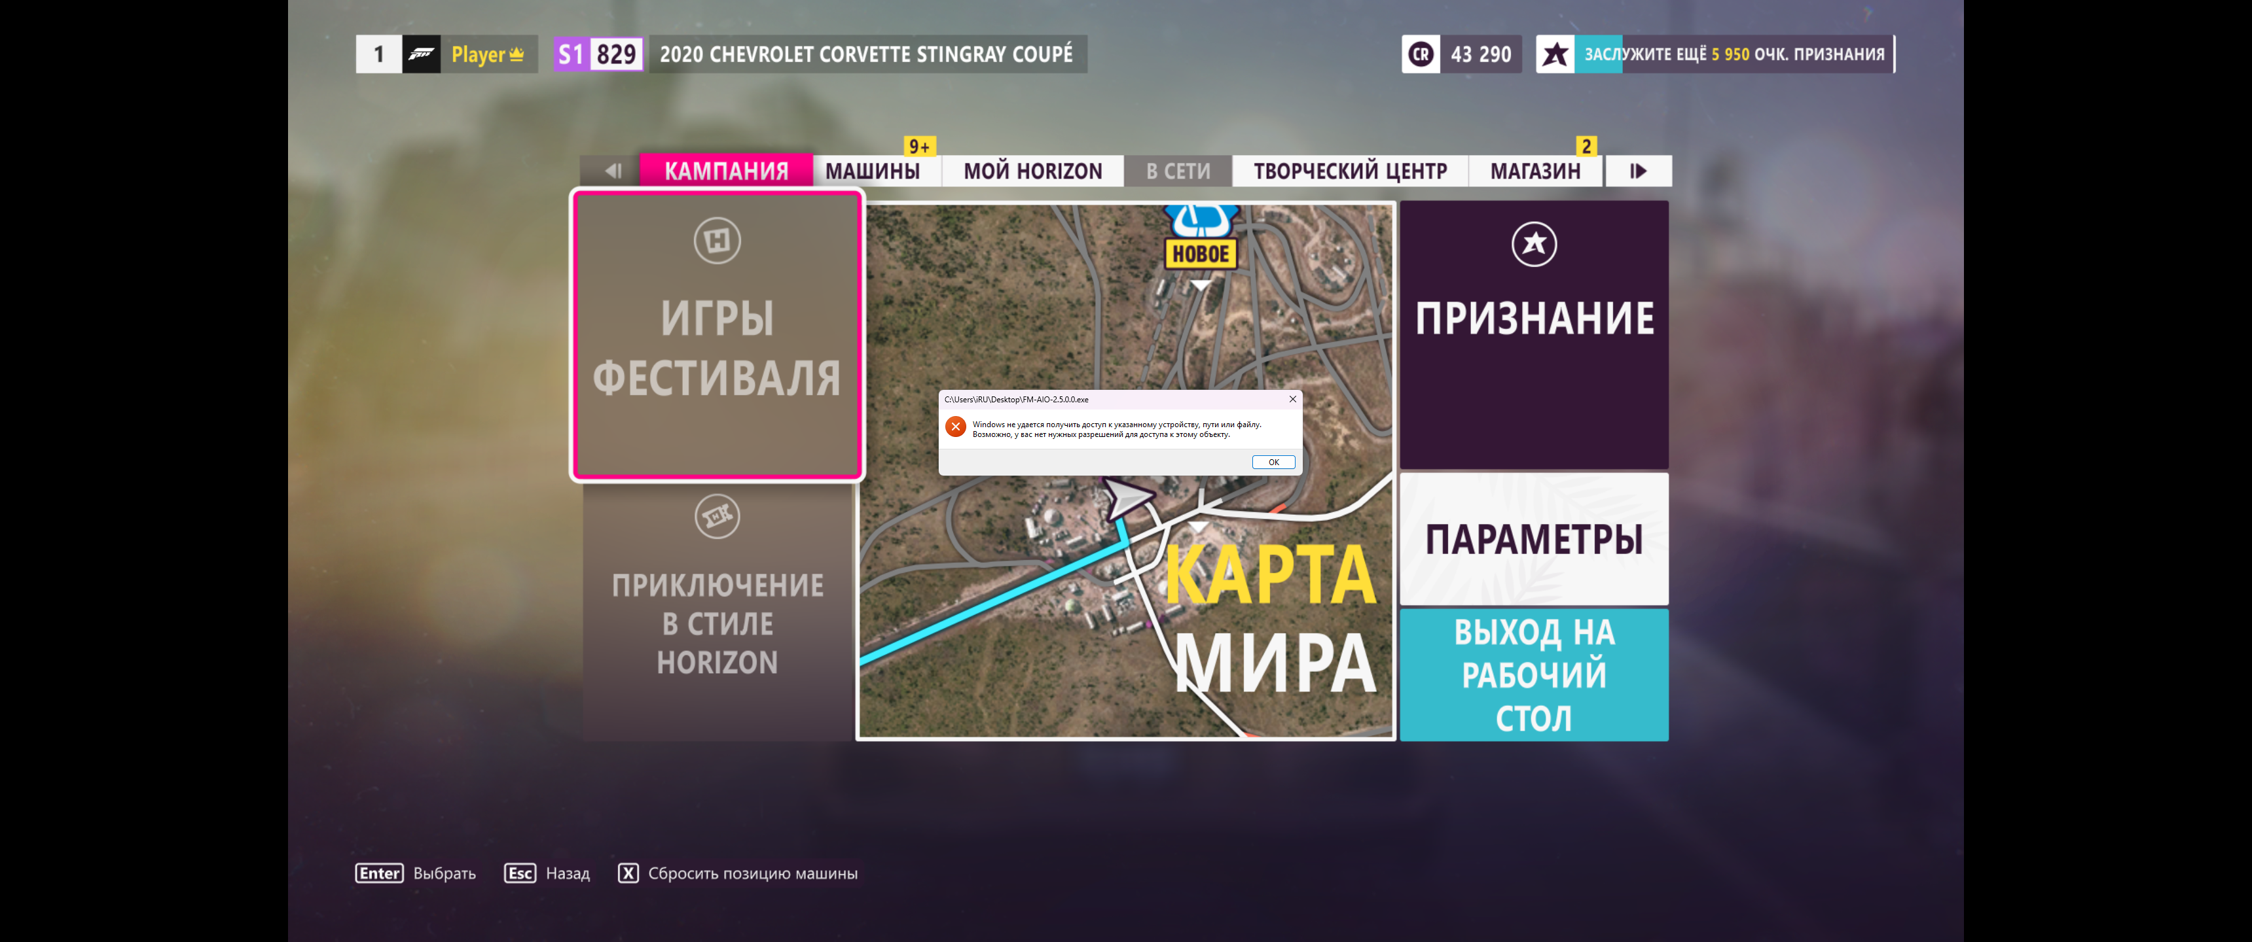The image size is (2252, 942).
Task: Click the 43 290 credits value
Action: [x=1480, y=54]
